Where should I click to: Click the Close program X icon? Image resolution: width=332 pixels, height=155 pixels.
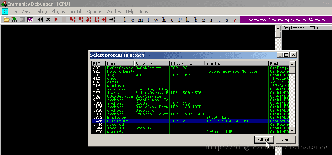[x=48, y=20]
